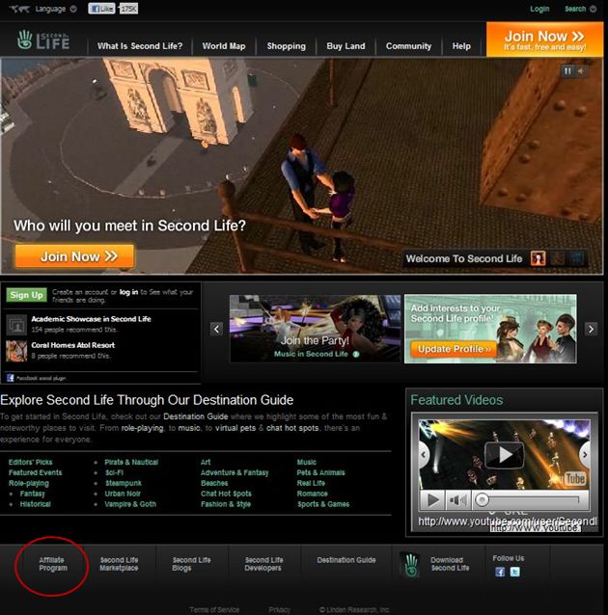This screenshot has width=608, height=615.
Task: Go to next carousel promo with right arrow
Action: [591, 329]
